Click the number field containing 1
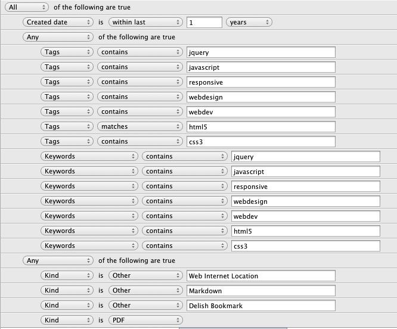Viewport: 397px width, 329px height. 204,23
